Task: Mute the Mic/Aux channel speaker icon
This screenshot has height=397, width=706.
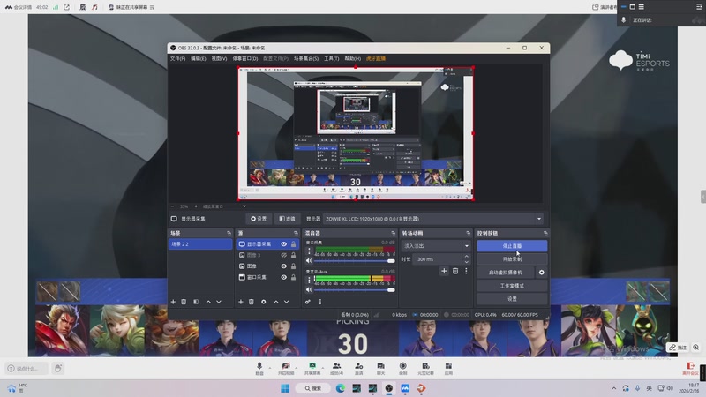Action: click(x=310, y=290)
